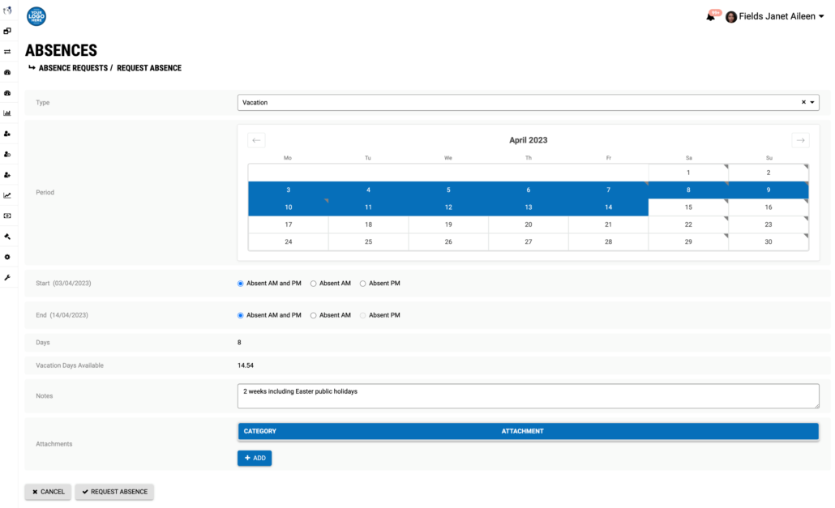This screenshot has width=835, height=508.
Task: Open the money bill icon in sidebar
Action: pyautogui.click(x=7, y=216)
